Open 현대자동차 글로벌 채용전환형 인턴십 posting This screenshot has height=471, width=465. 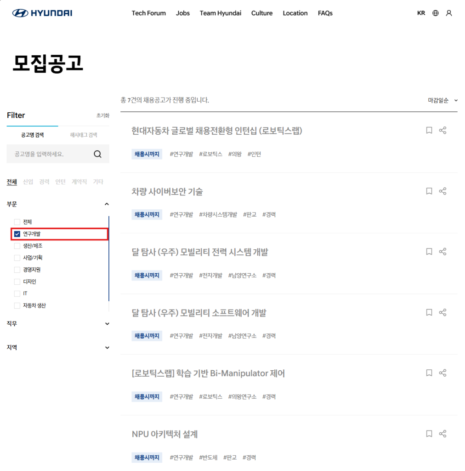pos(216,131)
